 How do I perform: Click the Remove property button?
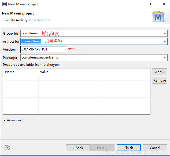point(160,81)
